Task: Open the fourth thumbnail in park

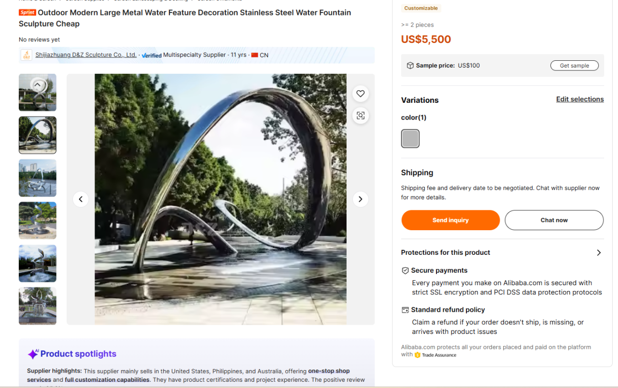Action: (x=38, y=221)
